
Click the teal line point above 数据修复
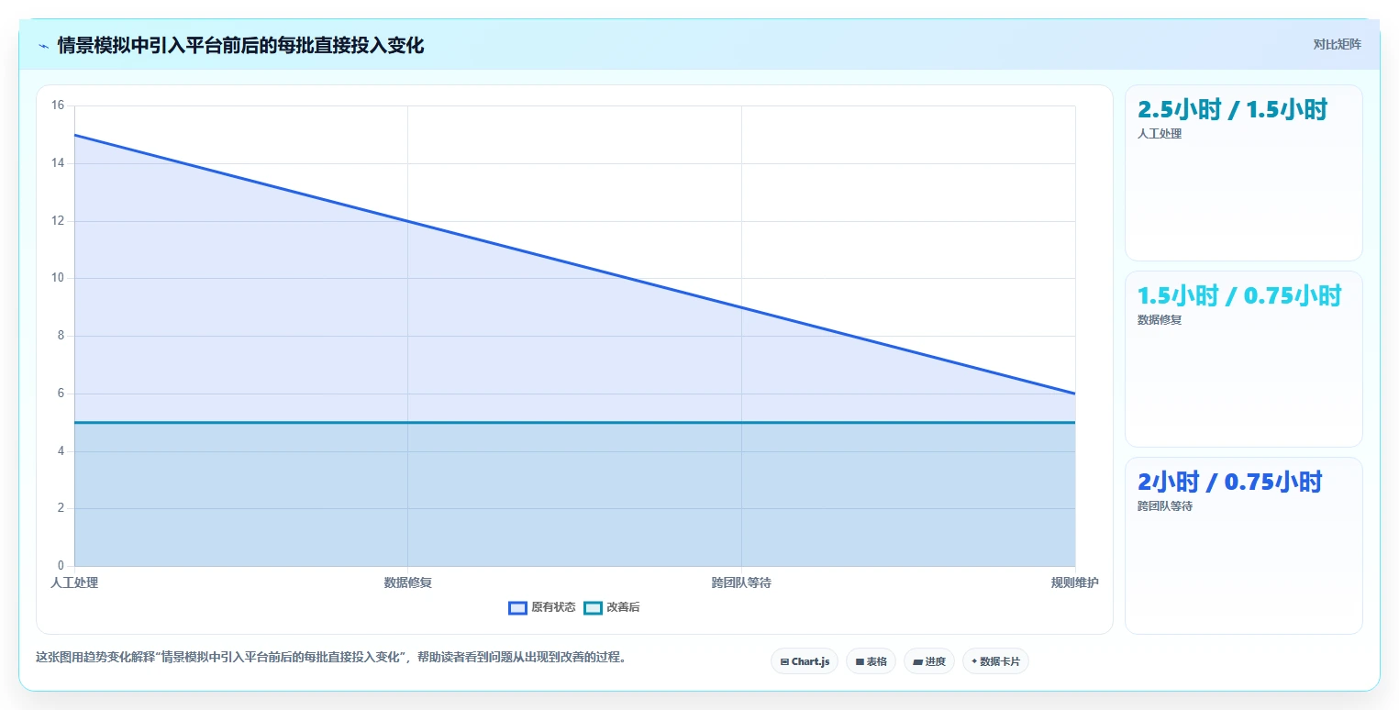pyautogui.click(x=408, y=422)
